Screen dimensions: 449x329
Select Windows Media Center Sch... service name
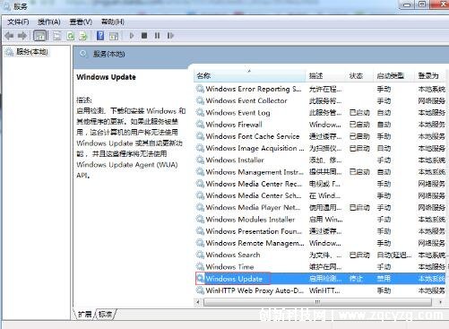(x=254, y=195)
